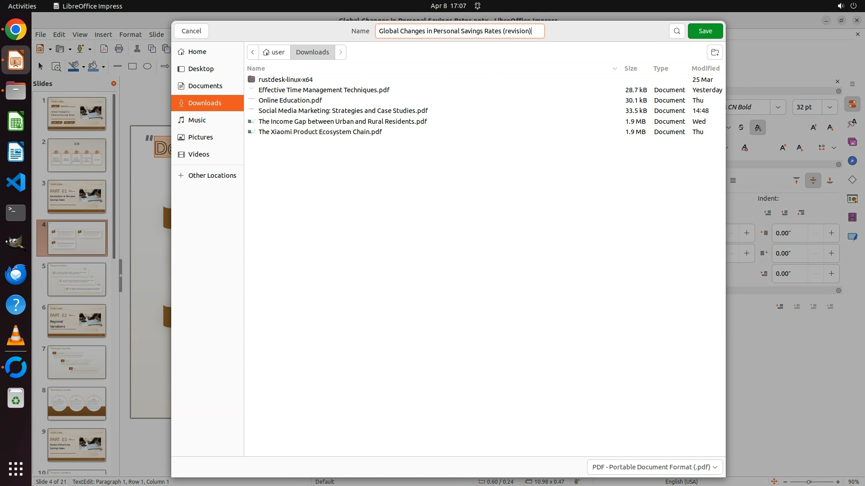Click the green Save button

point(705,31)
